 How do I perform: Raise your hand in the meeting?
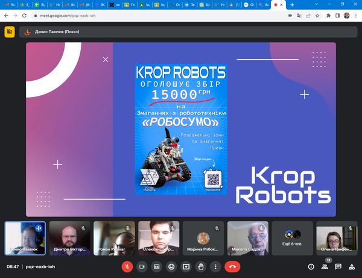click(201, 266)
